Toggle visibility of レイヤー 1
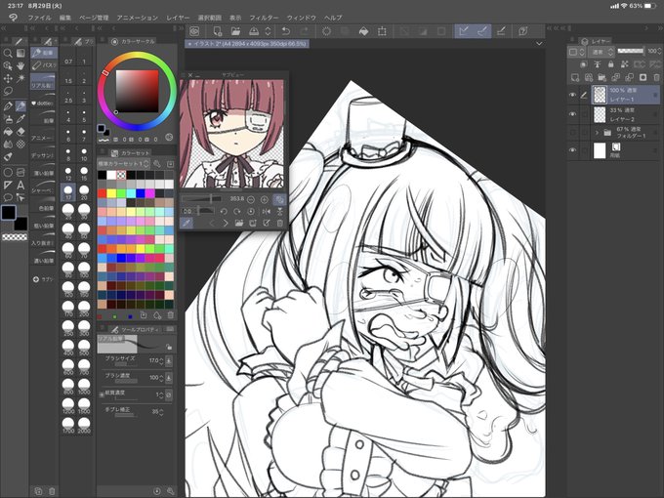 pos(572,95)
